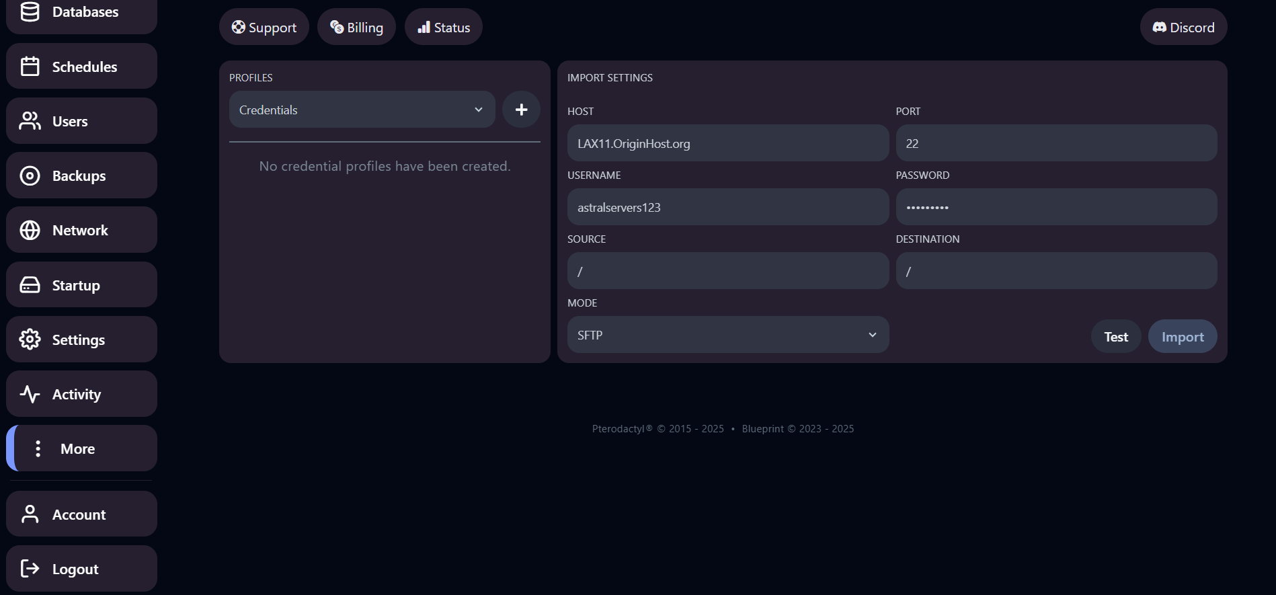The image size is (1276, 595).
Task: Click the Users people icon
Action: (x=30, y=121)
